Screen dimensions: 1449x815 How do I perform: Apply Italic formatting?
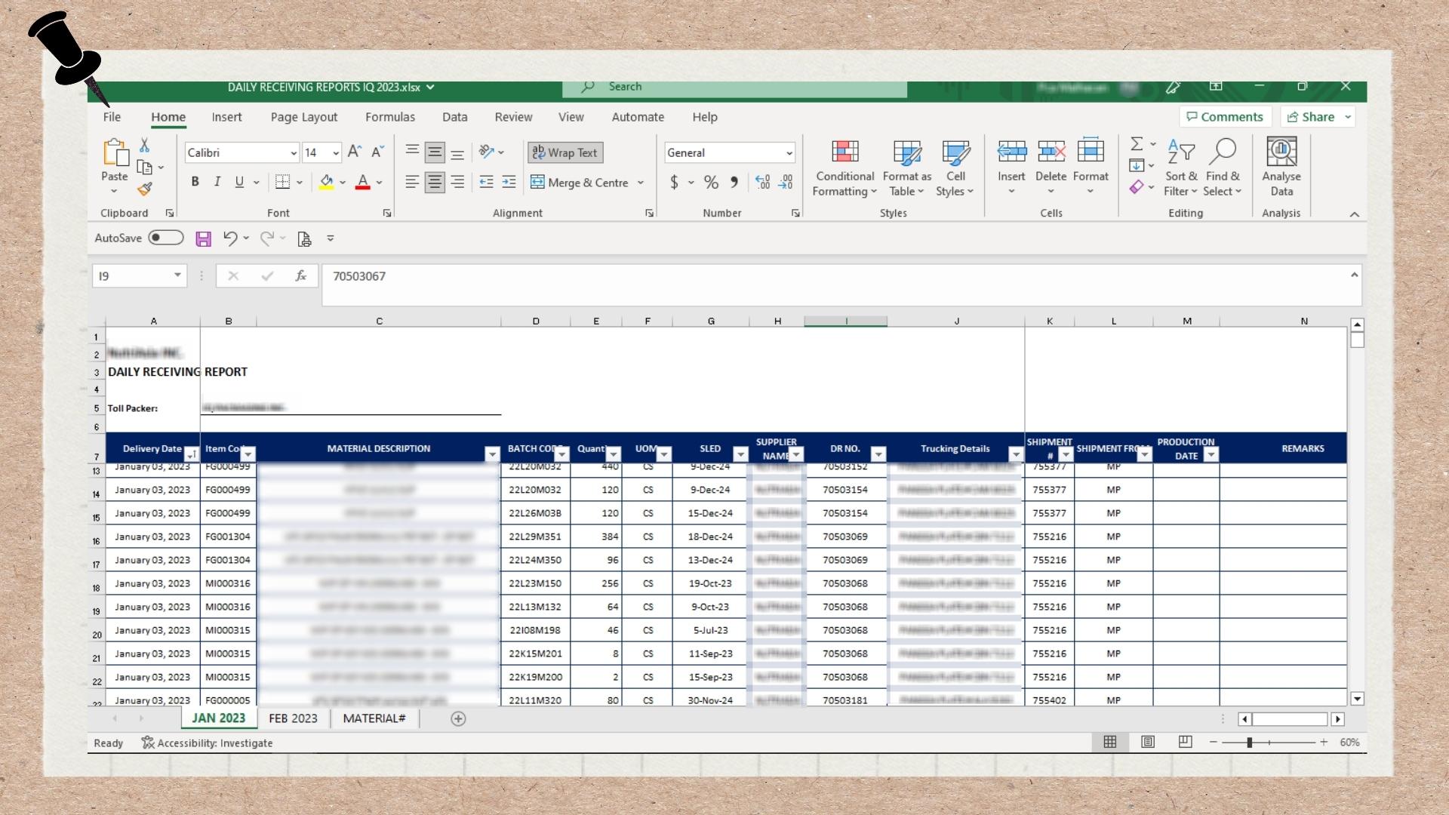[217, 182]
